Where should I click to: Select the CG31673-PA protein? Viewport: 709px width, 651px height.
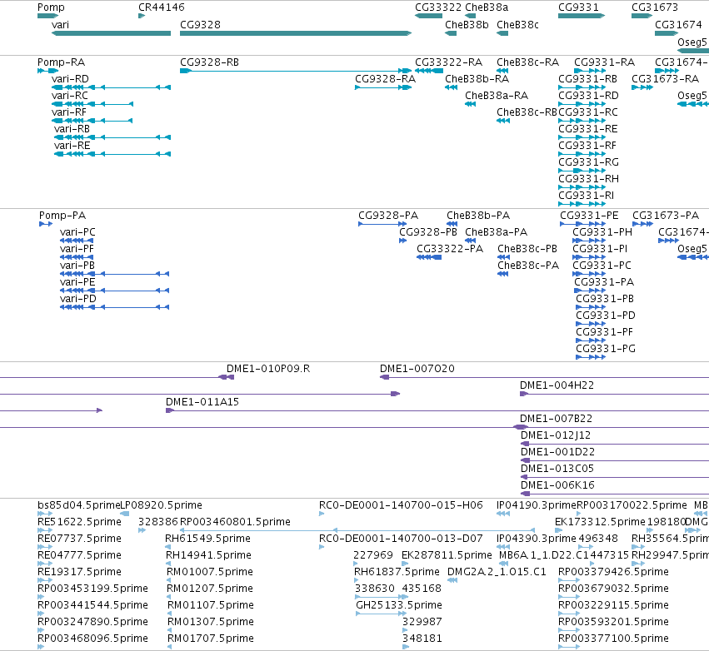point(642,224)
